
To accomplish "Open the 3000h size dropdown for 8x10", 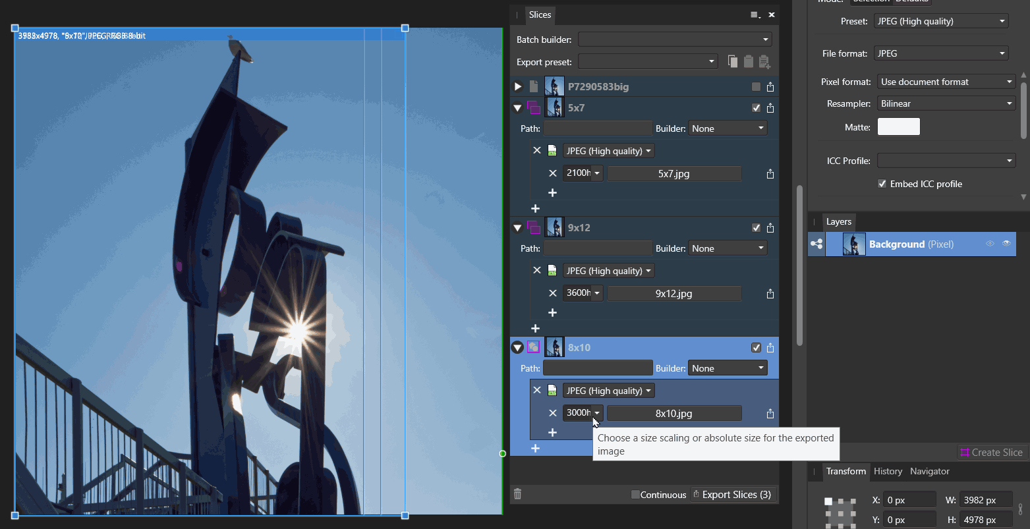I will coord(596,413).
